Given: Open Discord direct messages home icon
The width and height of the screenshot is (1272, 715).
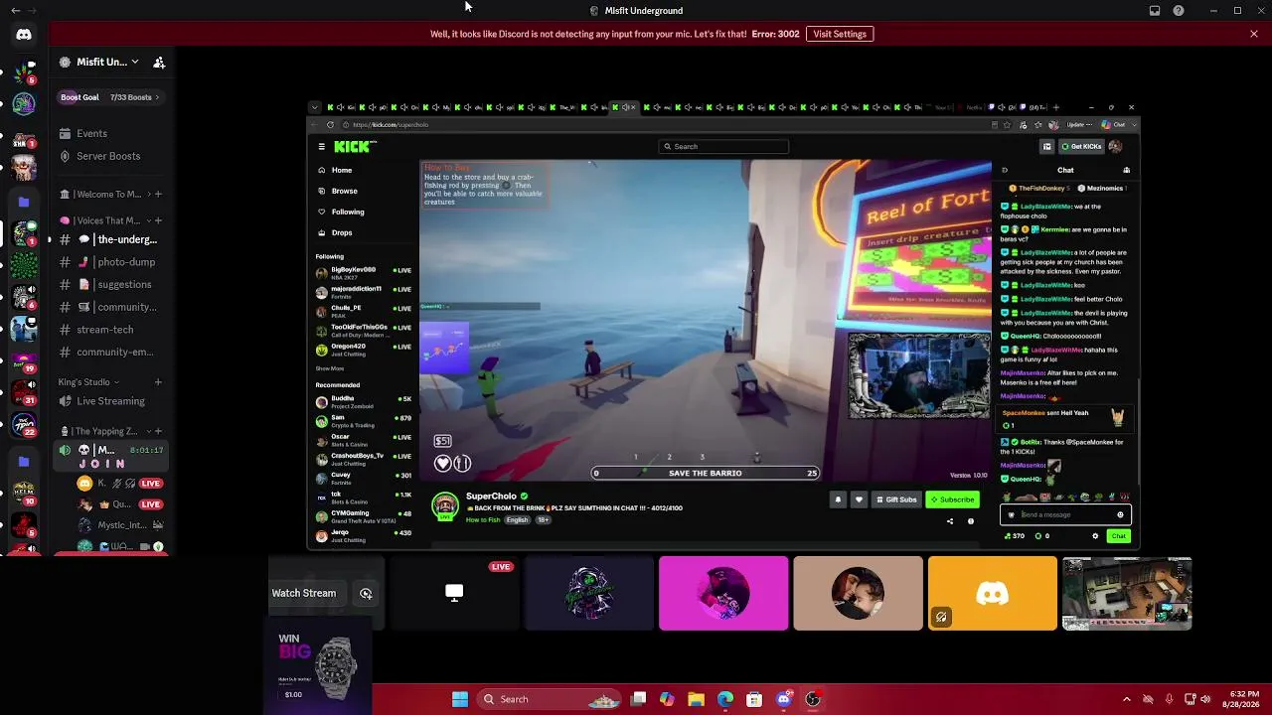Looking at the screenshot, I should pos(24,35).
